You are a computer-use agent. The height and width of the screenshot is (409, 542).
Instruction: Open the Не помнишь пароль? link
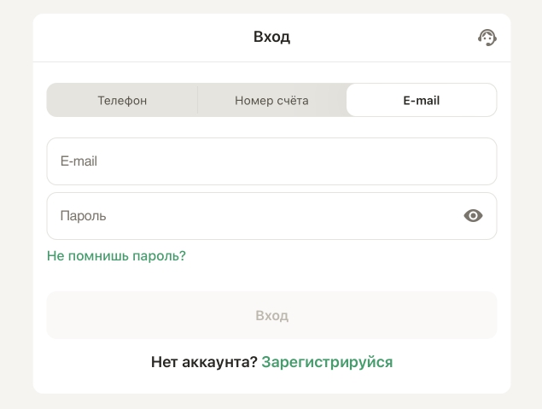[116, 256]
